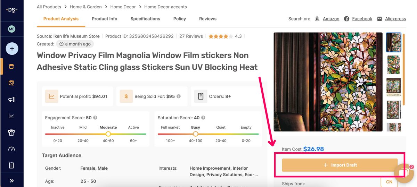Open the store icon in sidebar
417x187 pixels.
pyautogui.click(x=11, y=67)
